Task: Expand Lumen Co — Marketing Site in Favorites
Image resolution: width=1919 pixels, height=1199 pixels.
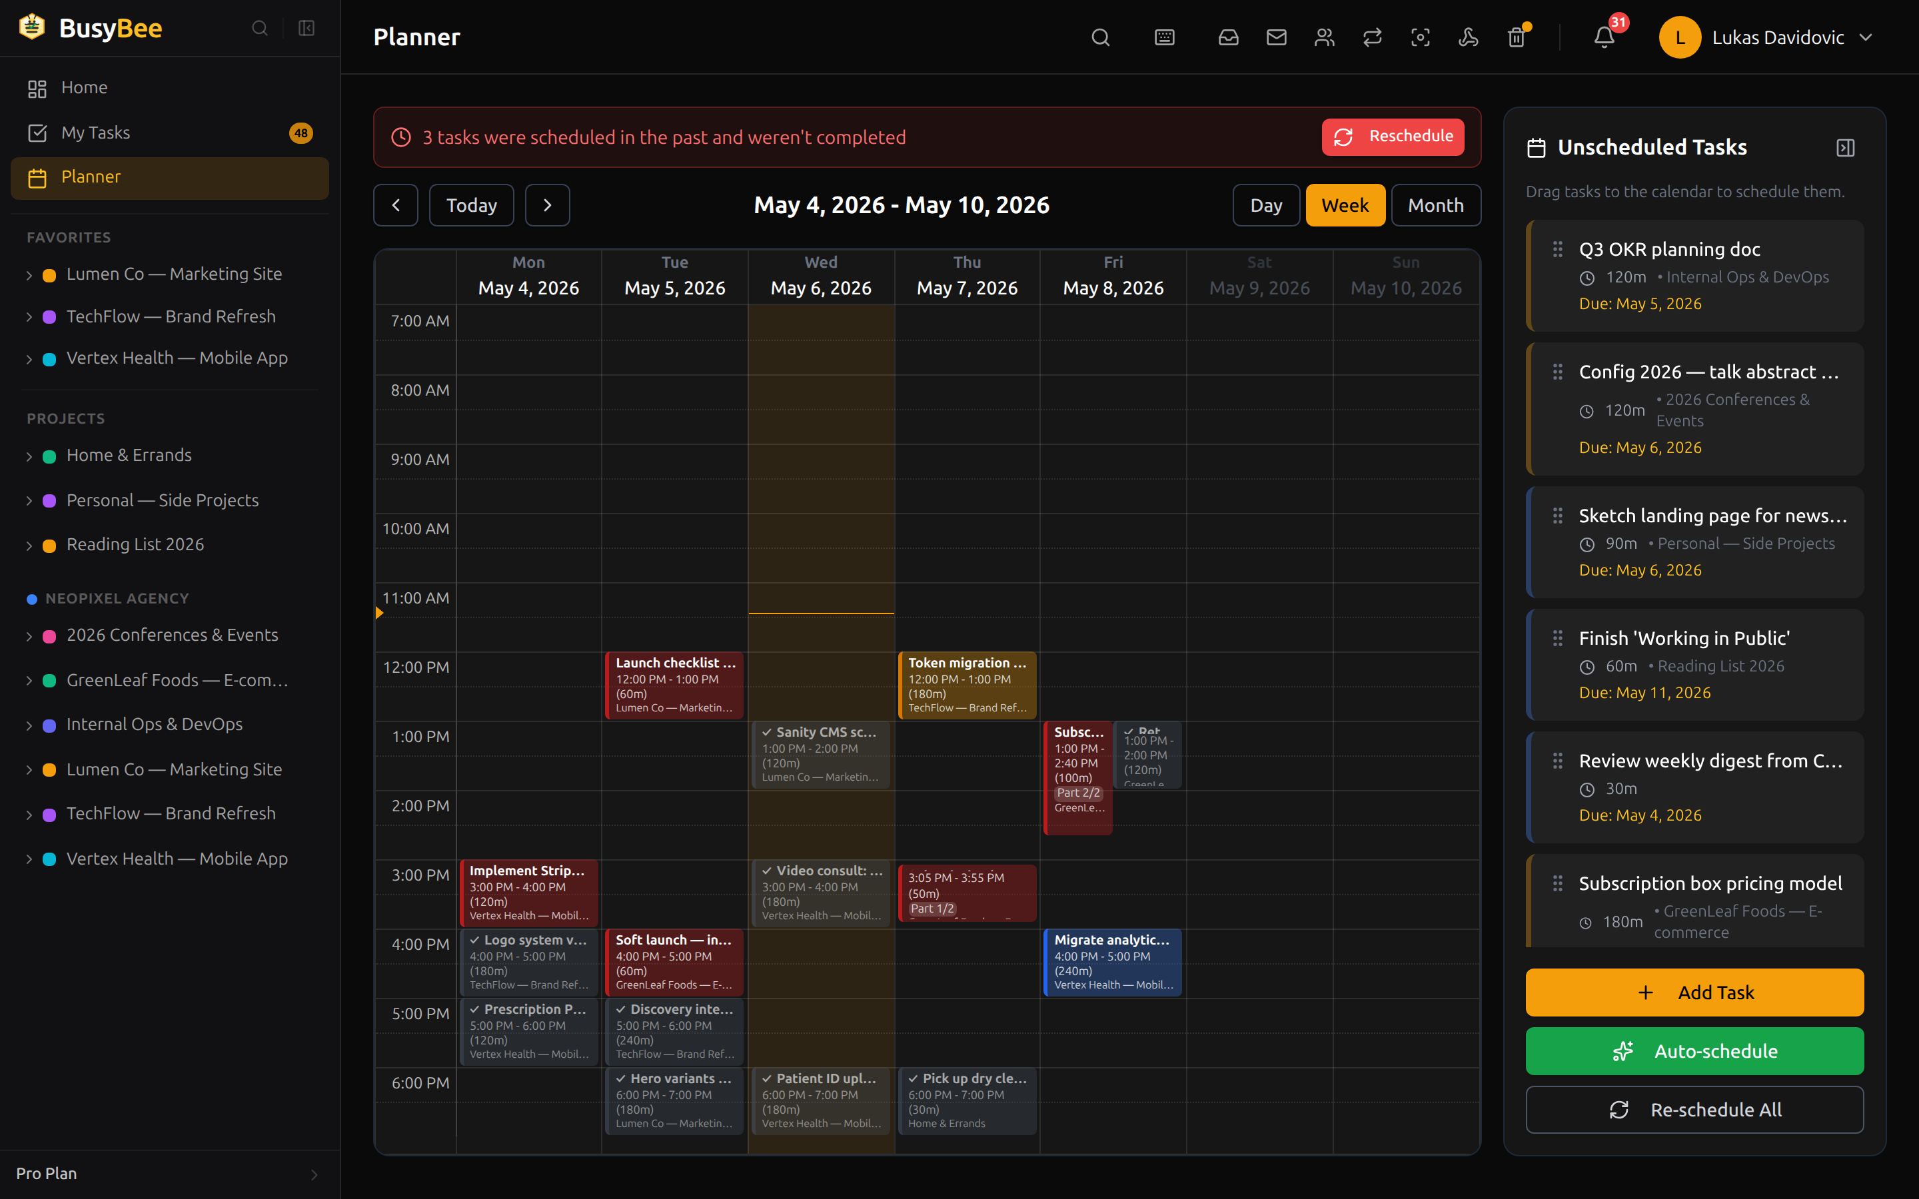Action: coord(29,275)
